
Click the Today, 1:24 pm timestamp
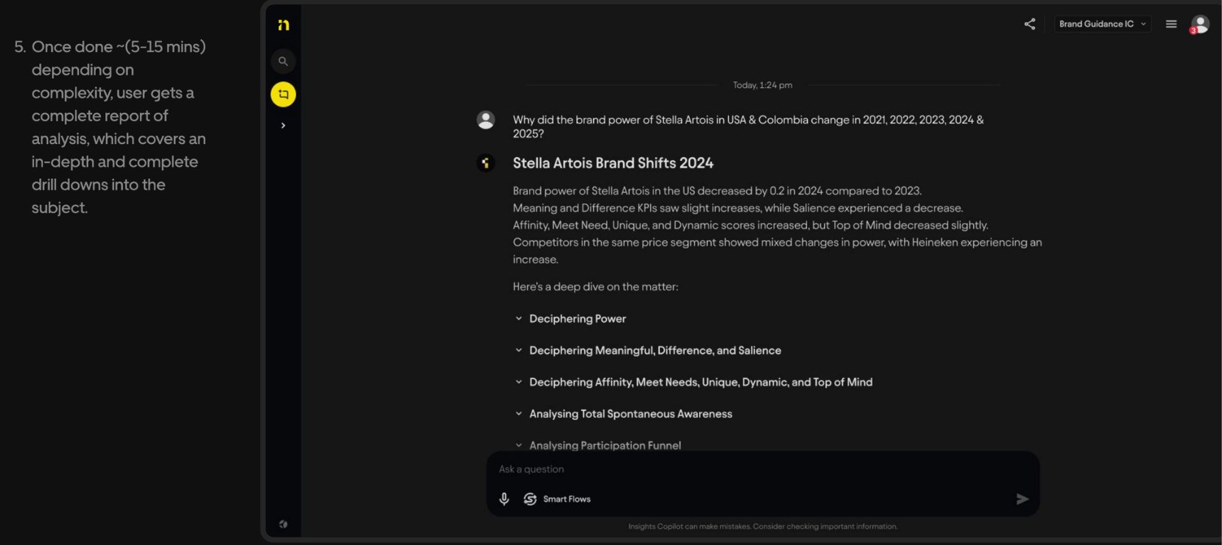pyautogui.click(x=762, y=85)
